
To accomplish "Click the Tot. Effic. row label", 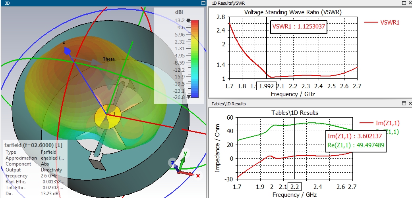I will point(15,188).
